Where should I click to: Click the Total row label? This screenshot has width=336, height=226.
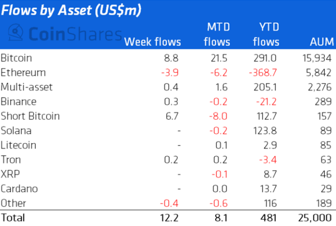(13, 217)
